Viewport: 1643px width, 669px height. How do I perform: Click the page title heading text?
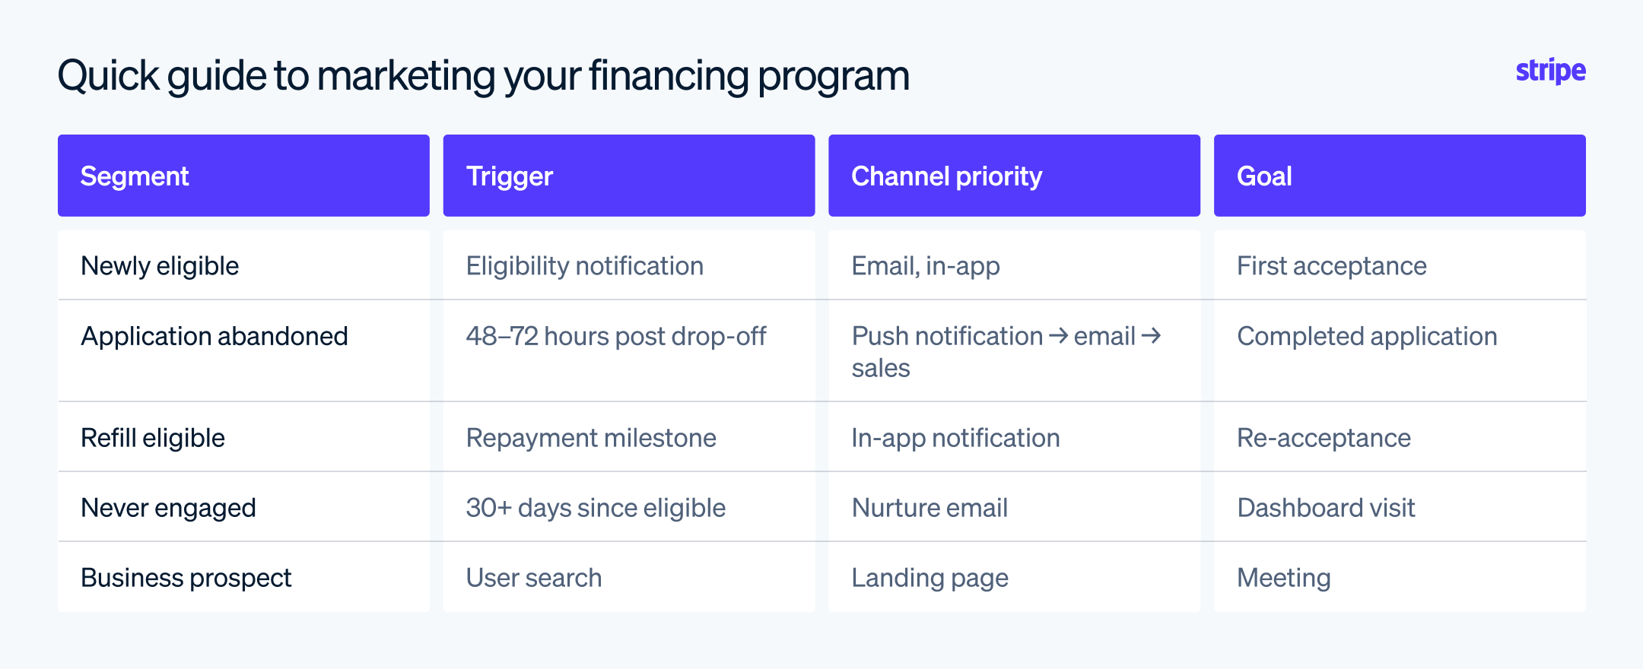(484, 77)
